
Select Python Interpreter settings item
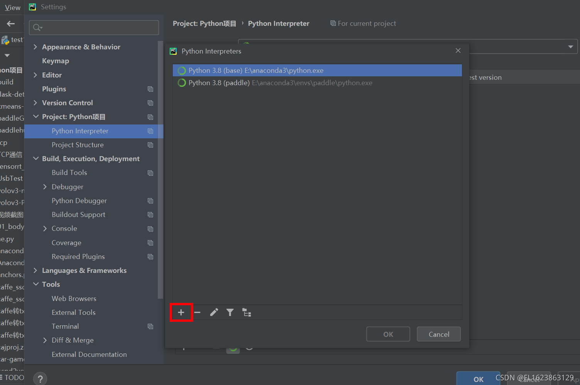point(94,131)
